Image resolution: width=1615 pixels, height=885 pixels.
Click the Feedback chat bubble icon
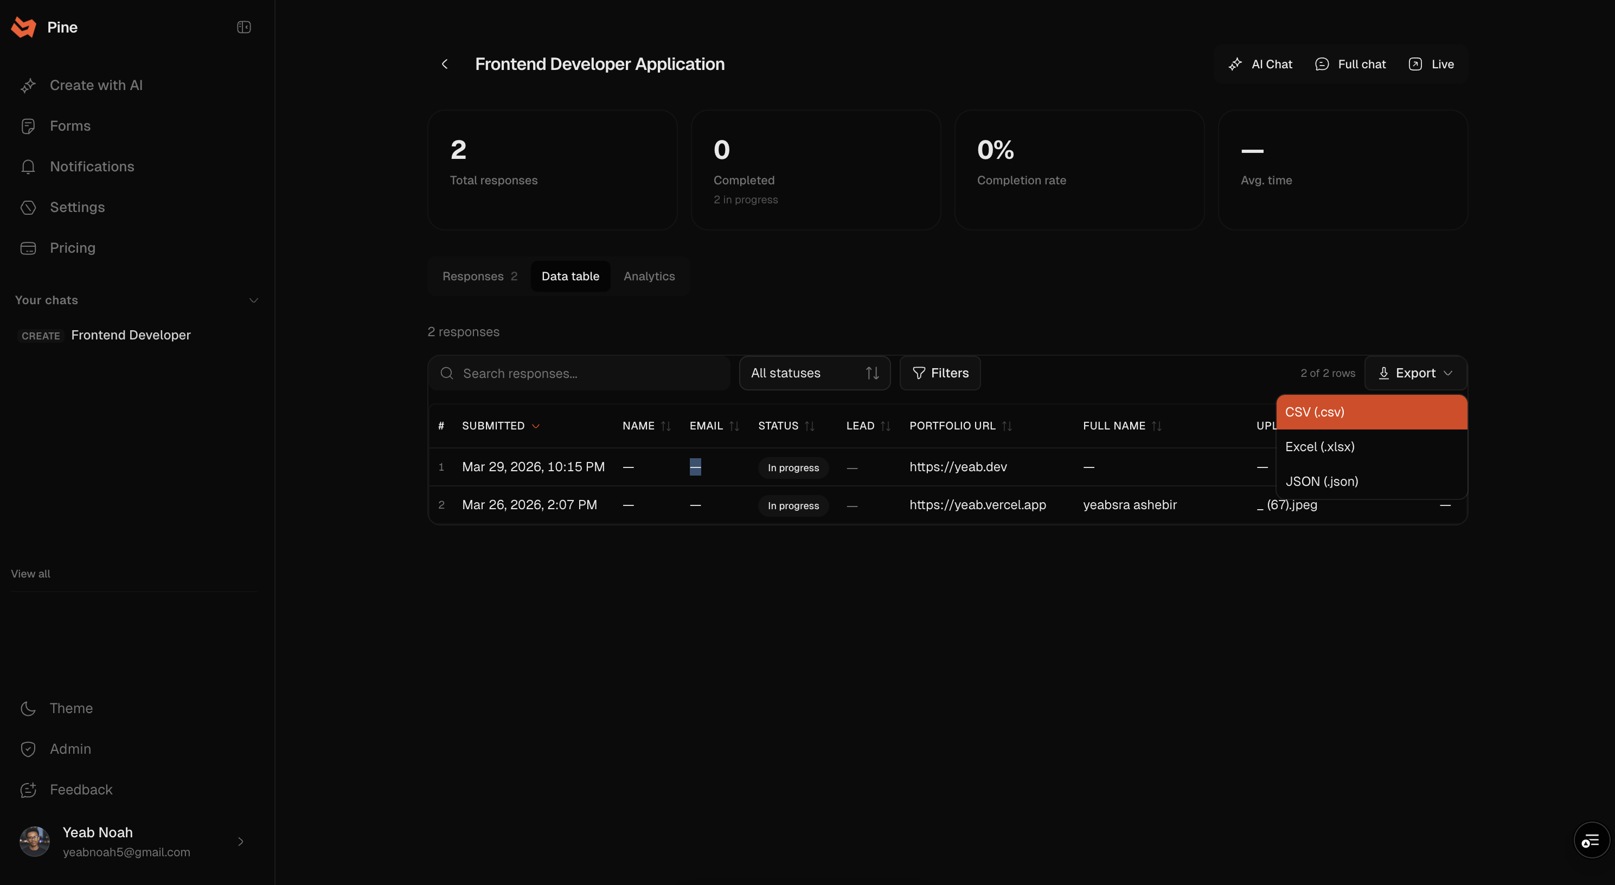pos(28,790)
